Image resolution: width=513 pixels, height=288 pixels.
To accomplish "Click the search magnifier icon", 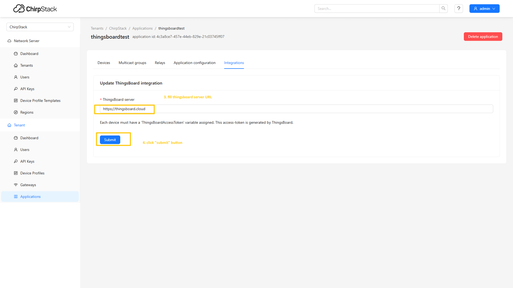I will [x=443, y=9].
